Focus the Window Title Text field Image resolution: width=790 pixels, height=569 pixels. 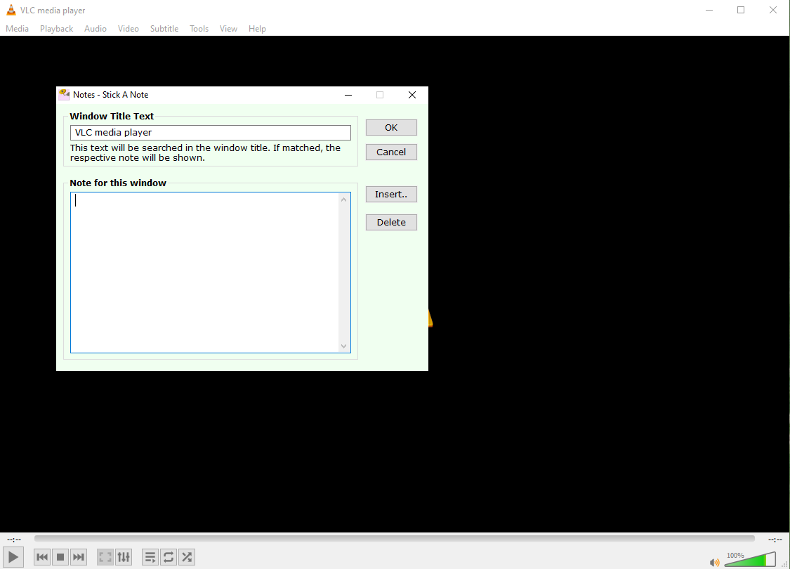[x=211, y=133]
